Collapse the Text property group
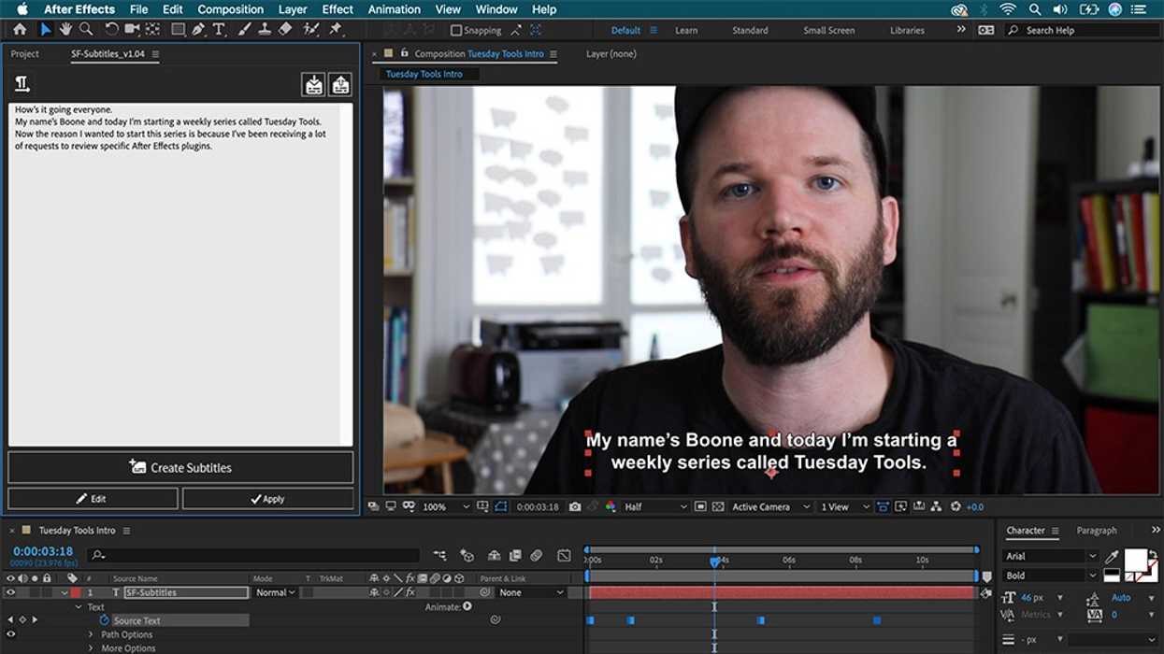 point(79,607)
